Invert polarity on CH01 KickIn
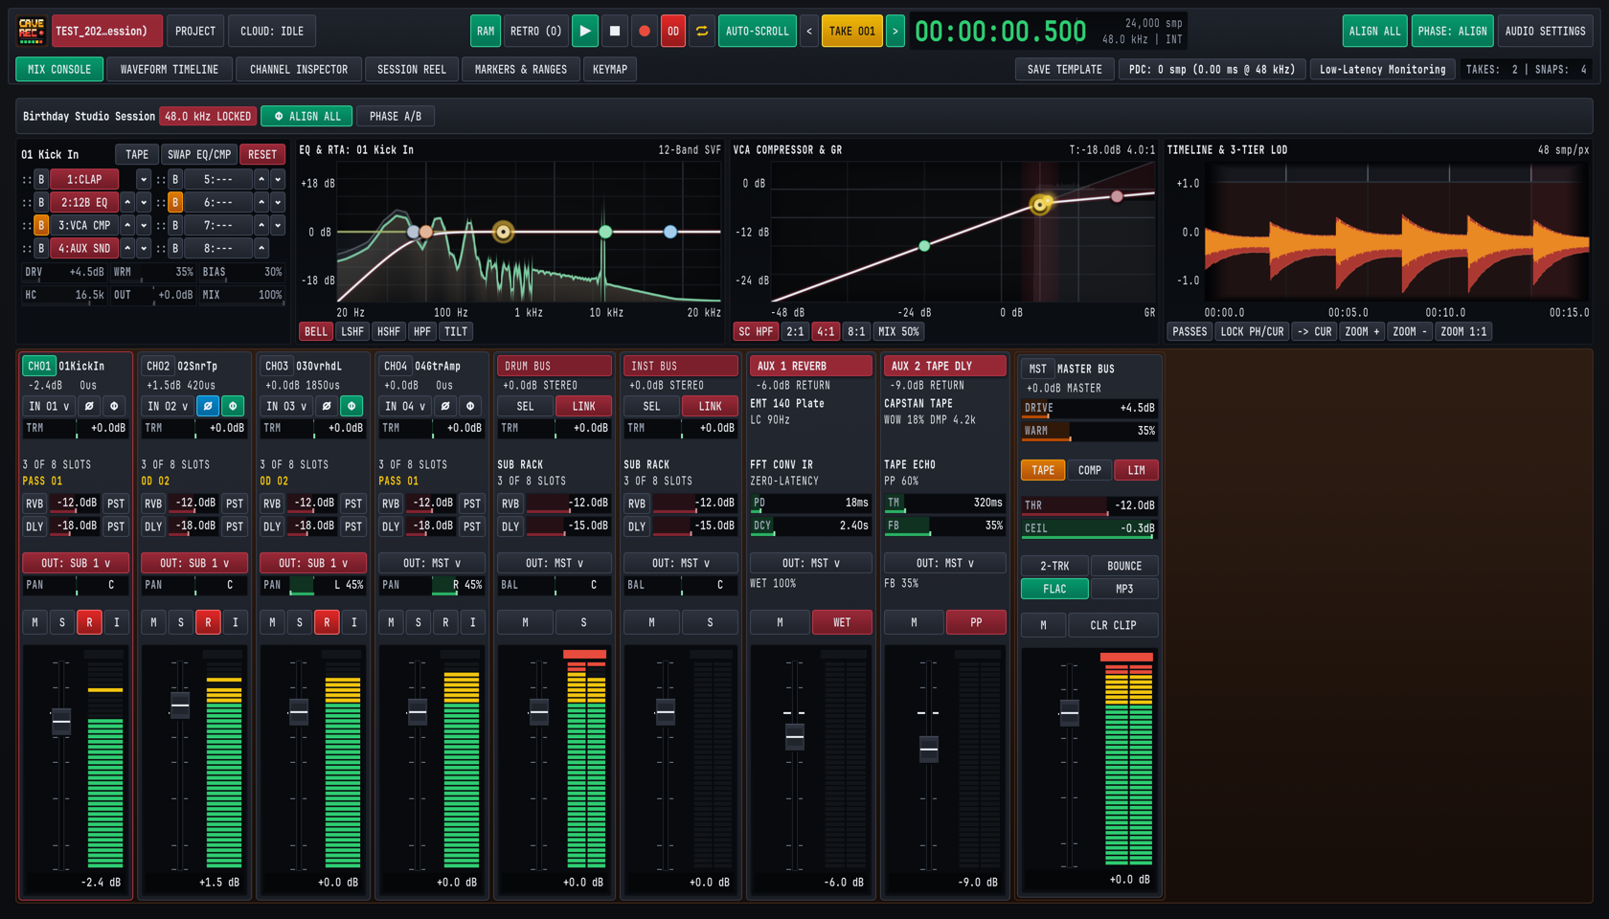Screen dimensions: 1609x919 point(89,406)
